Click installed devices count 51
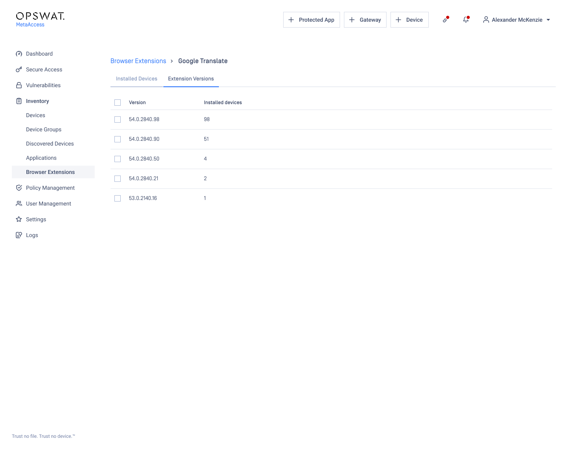The image size is (568, 452). 206,139
